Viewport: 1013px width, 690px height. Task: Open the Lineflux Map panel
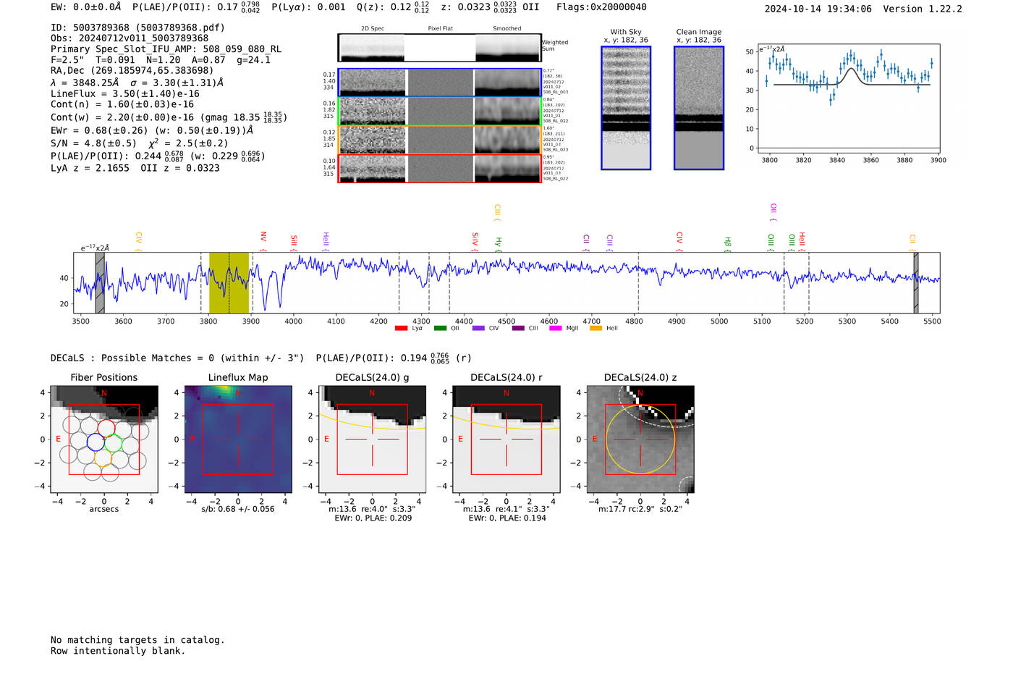(x=238, y=439)
